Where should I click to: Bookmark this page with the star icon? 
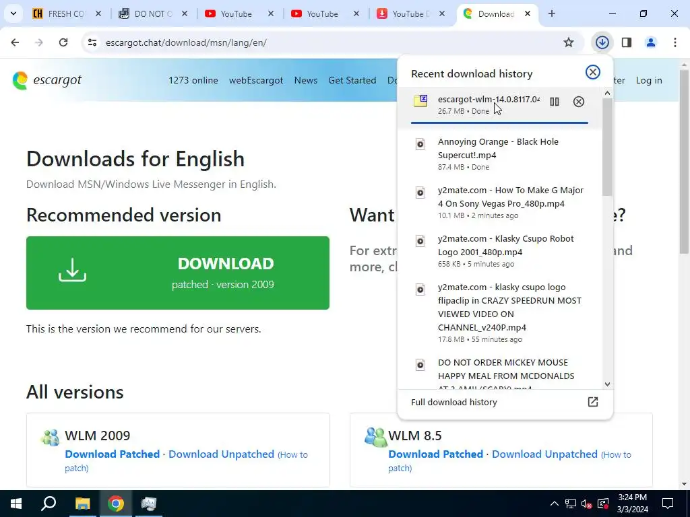tap(569, 42)
